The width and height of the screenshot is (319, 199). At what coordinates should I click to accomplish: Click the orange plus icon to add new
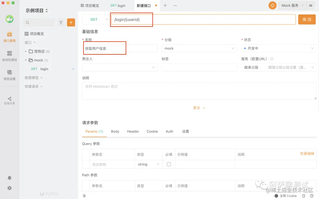pyautogui.click(x=71, y=22)
